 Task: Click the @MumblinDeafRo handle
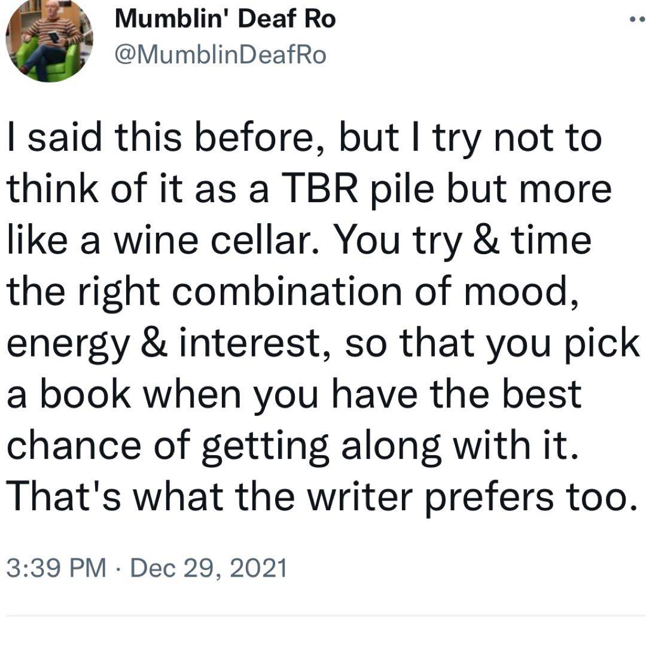[221, 54]
